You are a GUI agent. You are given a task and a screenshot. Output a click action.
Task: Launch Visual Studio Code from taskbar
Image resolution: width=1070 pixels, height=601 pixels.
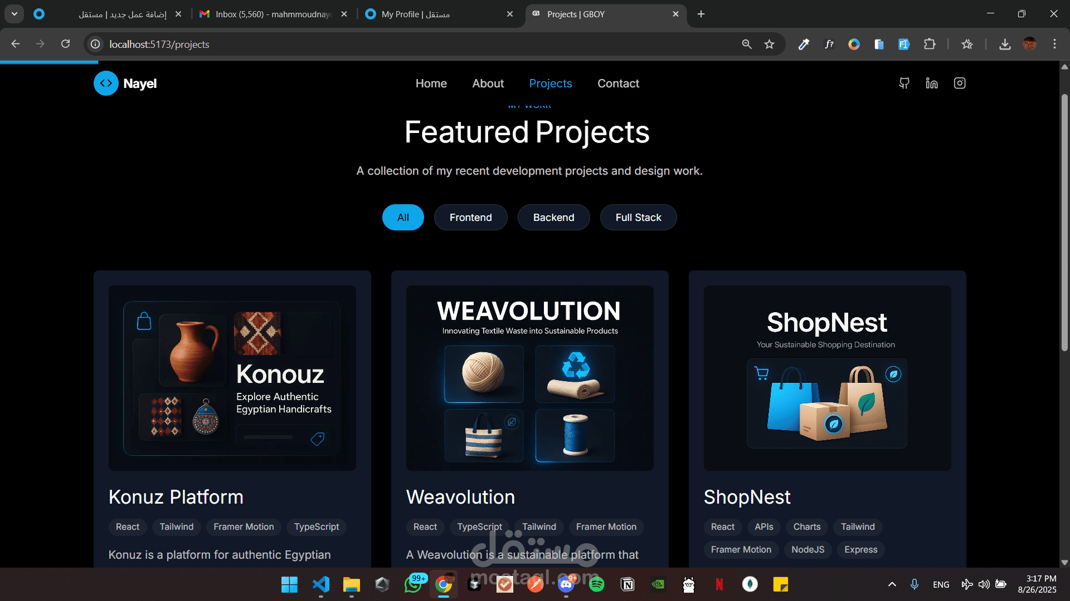(321, 584)
